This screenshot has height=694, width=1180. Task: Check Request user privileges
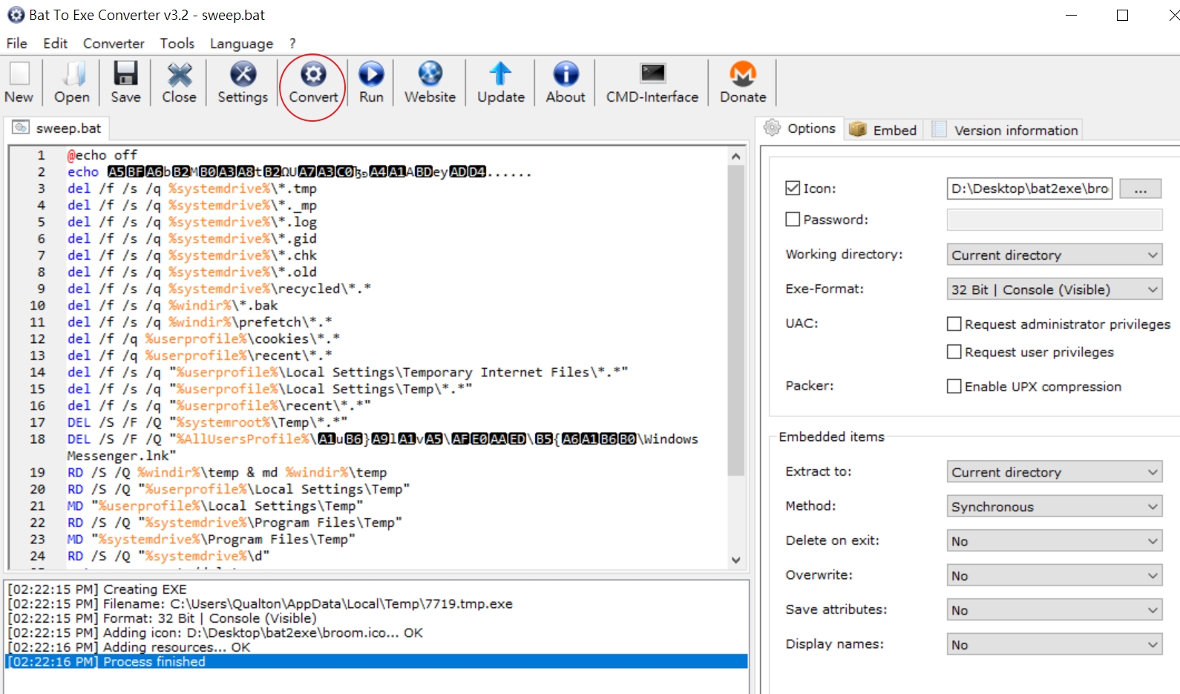coord(954,352)
